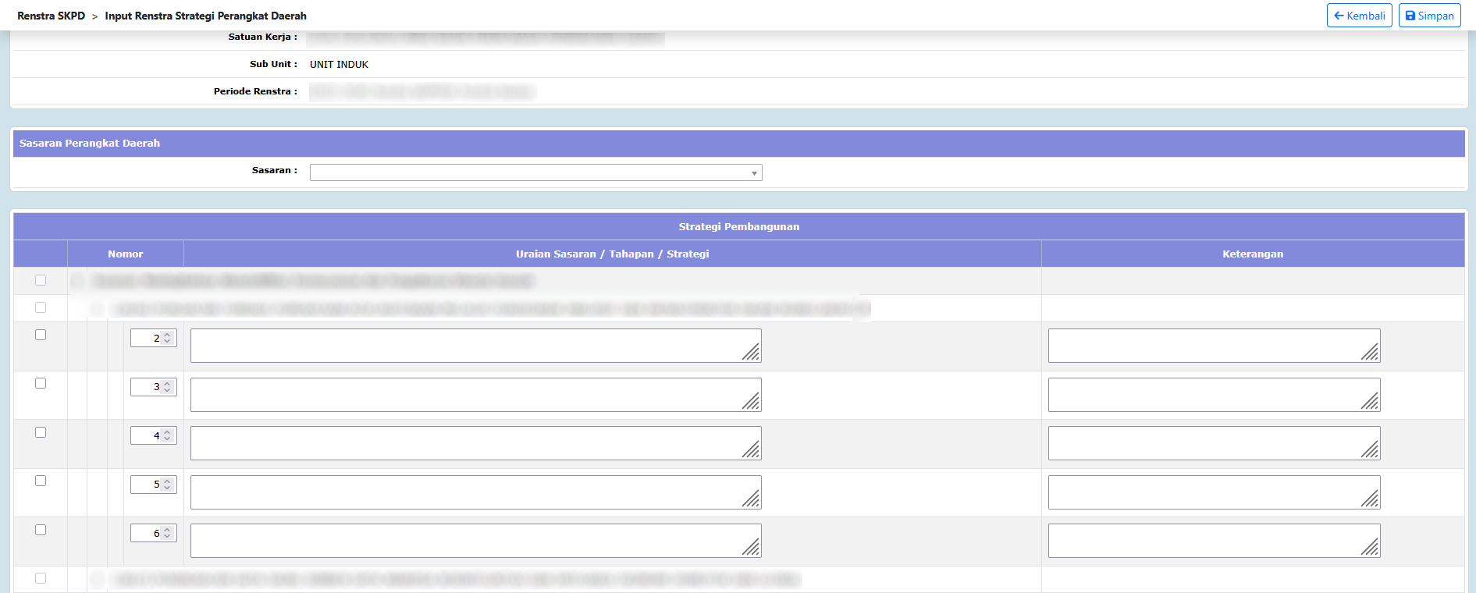
Task: Open the Sasaran dropdown list
Action: tap(535, 172)
